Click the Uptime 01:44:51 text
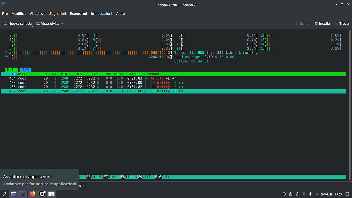Image resolution: width=352 pixels, height=198 pixels. 191,61
